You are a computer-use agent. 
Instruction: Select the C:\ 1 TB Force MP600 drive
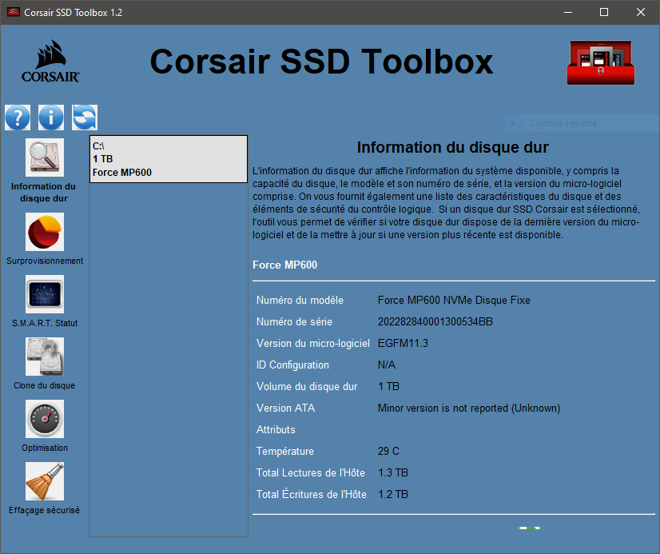click(169, 159)
